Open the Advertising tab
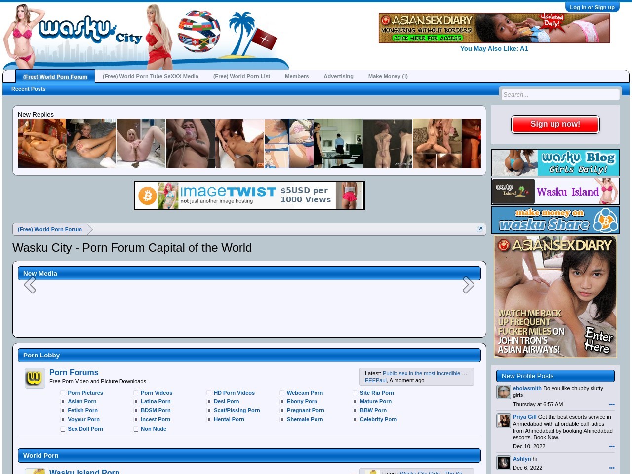Viewport: 632px width, 474px height. coord(338,76)
